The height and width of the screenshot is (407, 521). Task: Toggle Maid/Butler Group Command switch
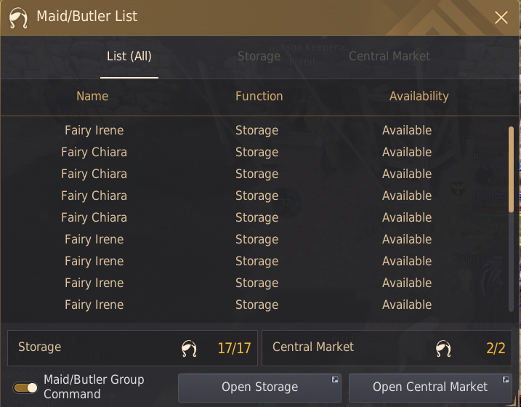(25, 387)
